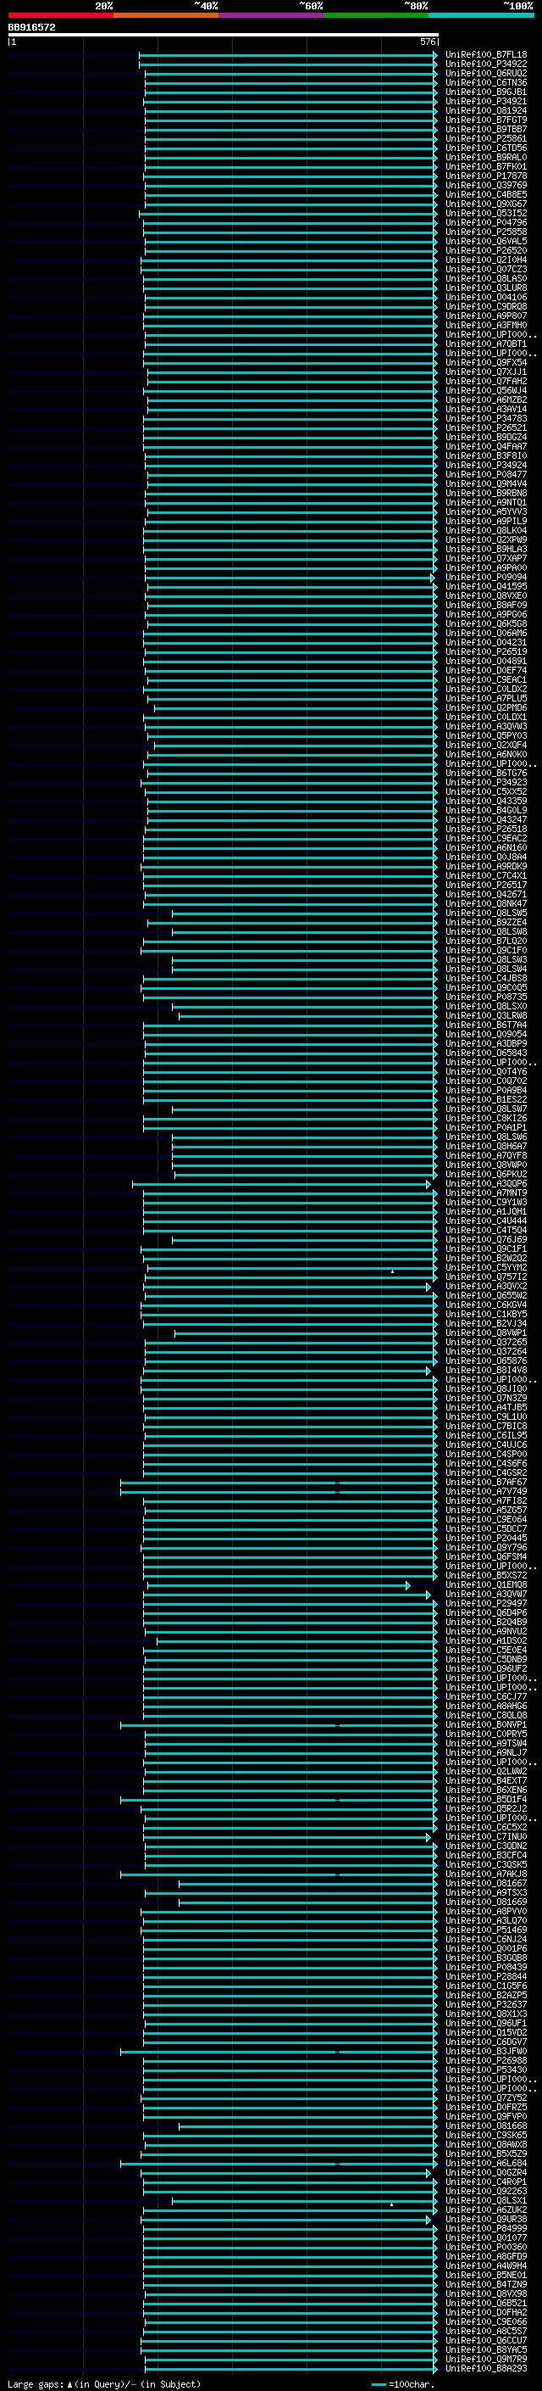The width and height of the screenshot is (542, 2391).
Task: Select the UniRef100_A3QQP6 label
Action: coord(485,1183)
